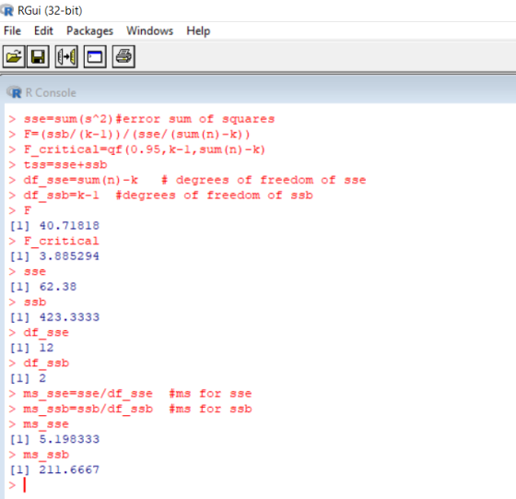Click the Save workspace floppy icon
Image resolution: width=516 pixels, height=499 pixels.
(x=38, y=56)
